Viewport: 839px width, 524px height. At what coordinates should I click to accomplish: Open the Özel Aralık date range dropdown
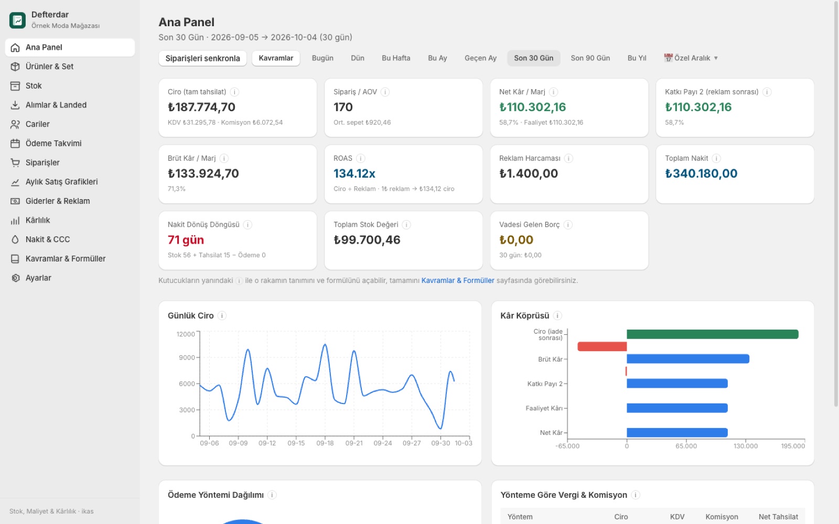(x=691, y=58)
